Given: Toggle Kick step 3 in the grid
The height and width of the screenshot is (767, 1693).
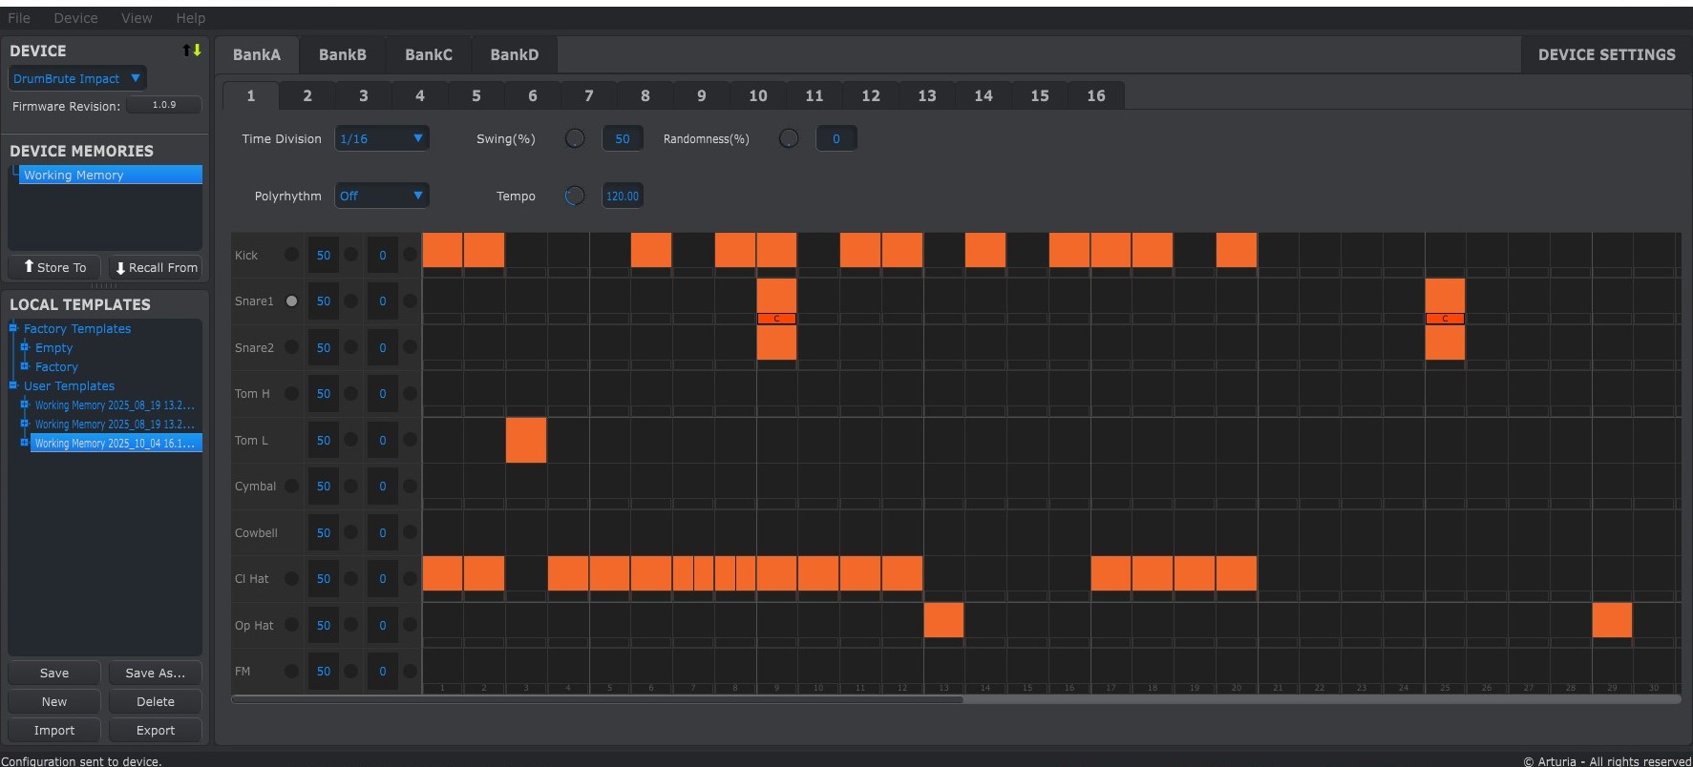Looking at the screenshot, I should coord(526,250).
